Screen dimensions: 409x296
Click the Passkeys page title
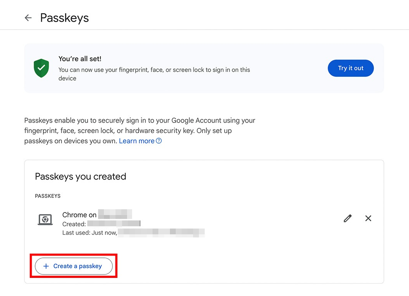point(64,18)
